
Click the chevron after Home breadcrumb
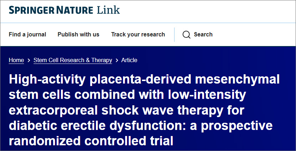(x=29, y=60)
